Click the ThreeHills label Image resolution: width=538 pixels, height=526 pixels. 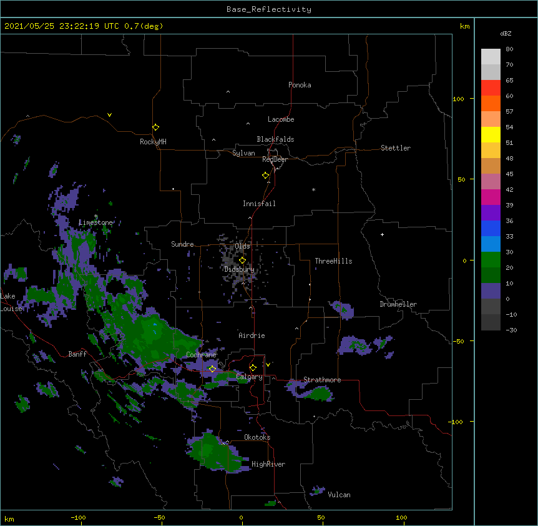pyautogui.click(x=333, y=261)
